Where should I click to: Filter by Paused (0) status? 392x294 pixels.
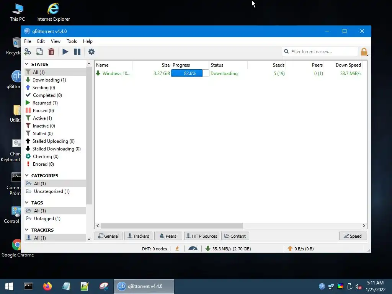[55, 111]
